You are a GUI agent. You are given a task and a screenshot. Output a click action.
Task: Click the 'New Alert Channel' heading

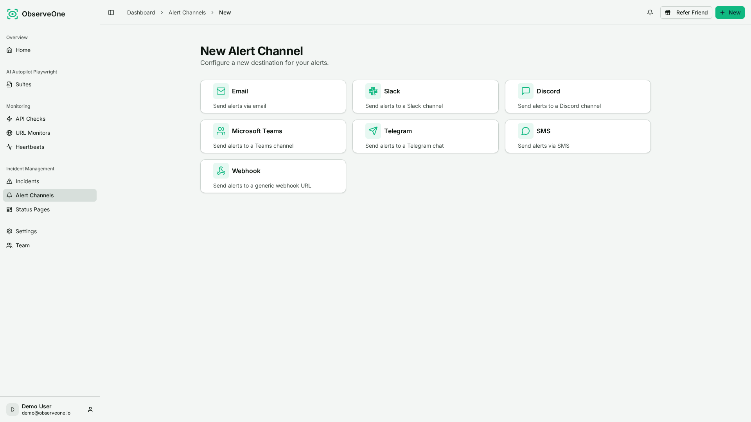[x=252, y=51]
